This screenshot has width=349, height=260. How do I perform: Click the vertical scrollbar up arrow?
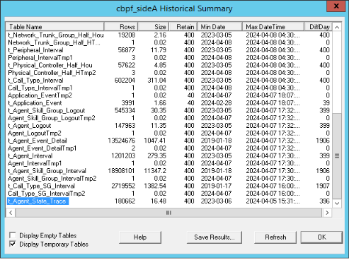(337, 28)
